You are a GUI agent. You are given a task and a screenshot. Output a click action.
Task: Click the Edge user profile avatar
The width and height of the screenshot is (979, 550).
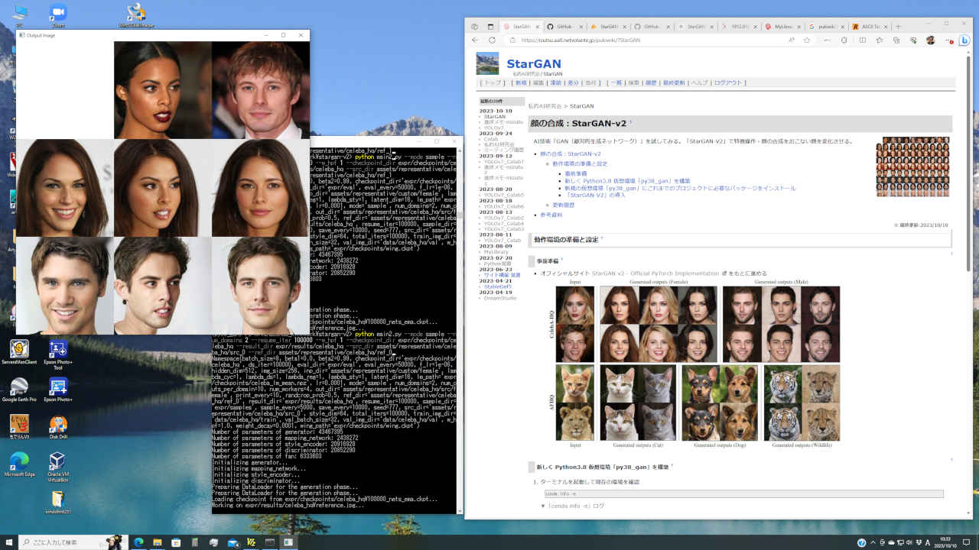point(931,40)
